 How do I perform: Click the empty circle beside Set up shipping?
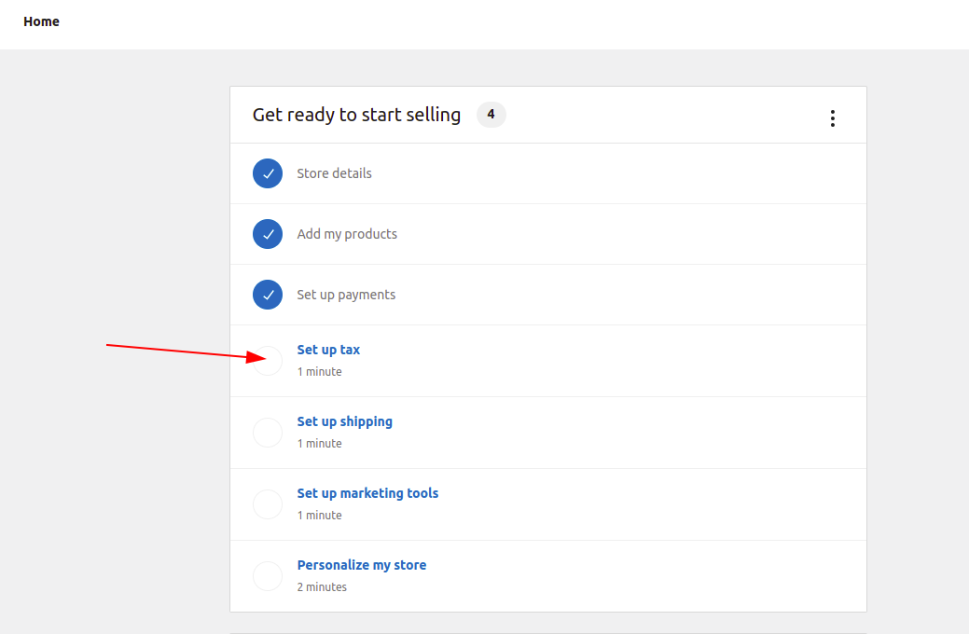[x=268, y=433]
